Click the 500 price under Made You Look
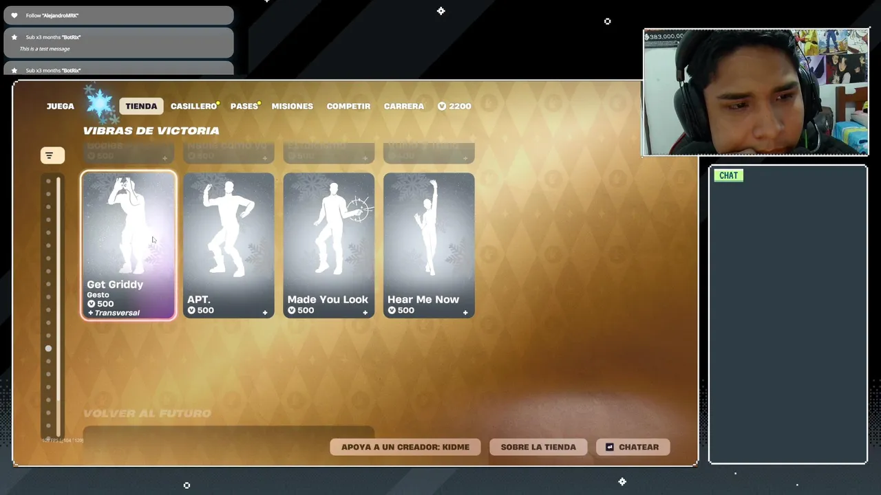This screenshot has height=495, width=881. [x=301, y=311]
